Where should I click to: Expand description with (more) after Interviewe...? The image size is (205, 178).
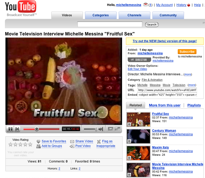(188, 74)
